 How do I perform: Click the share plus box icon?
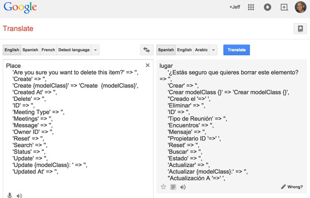(x=284, y=7)
